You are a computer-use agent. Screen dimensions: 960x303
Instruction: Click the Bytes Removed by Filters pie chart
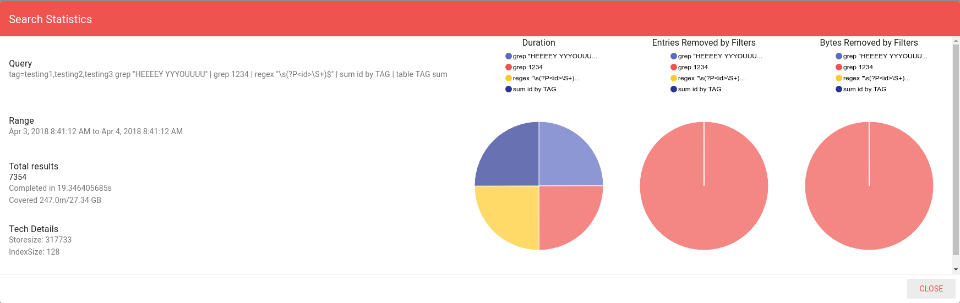coord(869,209)
